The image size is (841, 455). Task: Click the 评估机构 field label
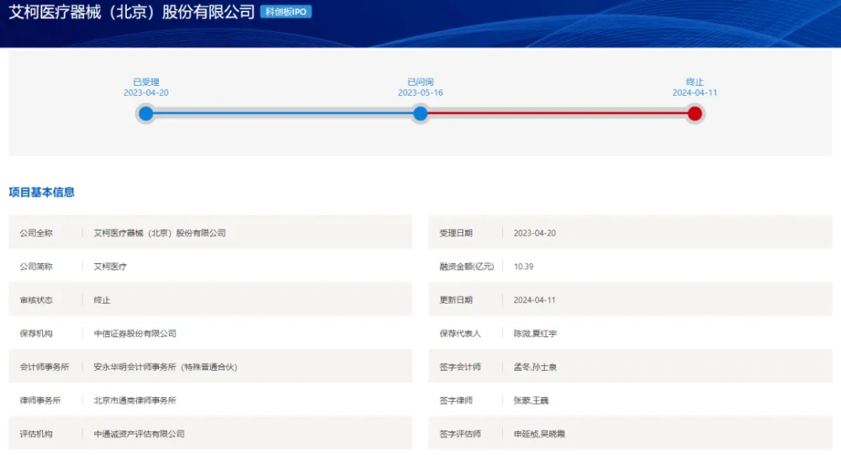36,433
